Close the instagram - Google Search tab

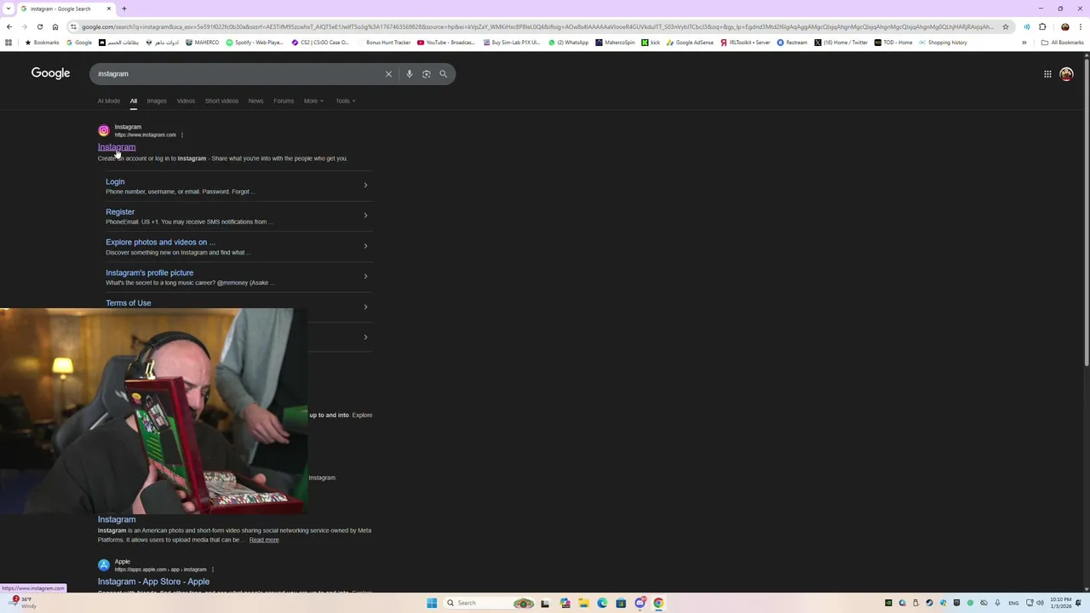108,9
